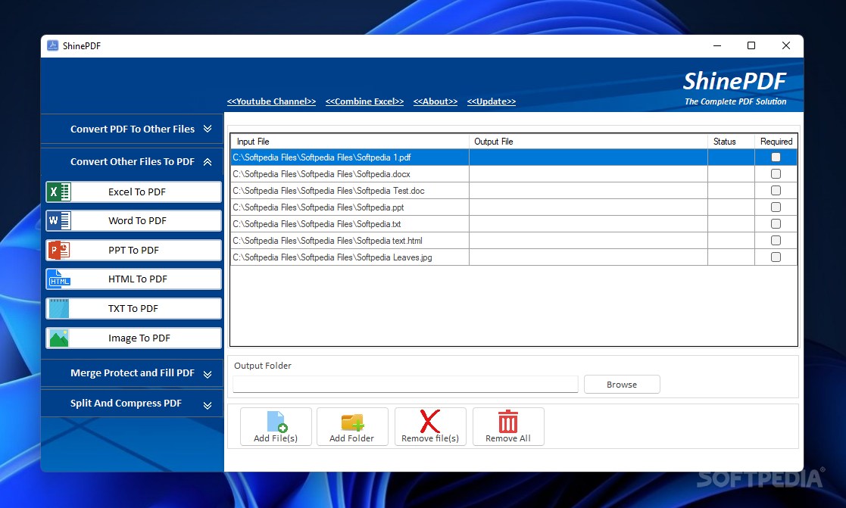The width and height of the screenshot is (846, 508).
Task: Open the TXT To PDF converter
Action: (134, 308)
